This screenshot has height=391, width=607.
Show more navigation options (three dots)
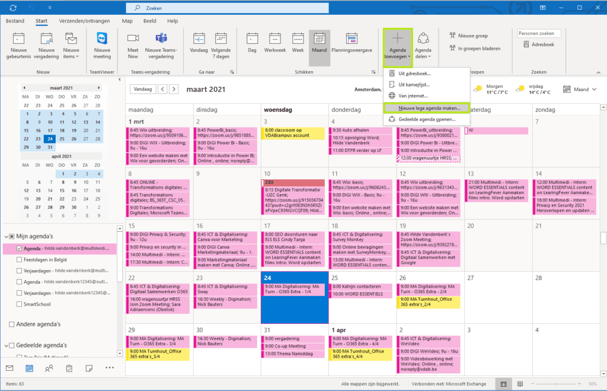[x=110, y=368]
